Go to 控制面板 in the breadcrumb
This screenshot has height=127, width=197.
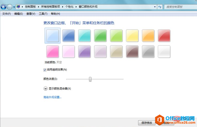(30, 7)
